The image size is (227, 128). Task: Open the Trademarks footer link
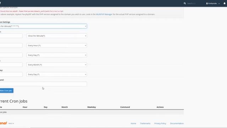[x=145, y=123]
